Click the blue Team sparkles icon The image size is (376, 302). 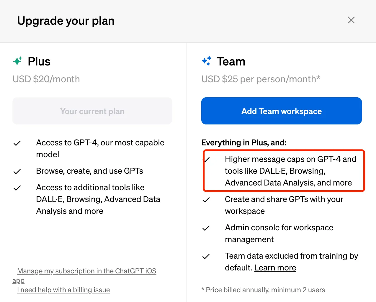tap(207, 61)
